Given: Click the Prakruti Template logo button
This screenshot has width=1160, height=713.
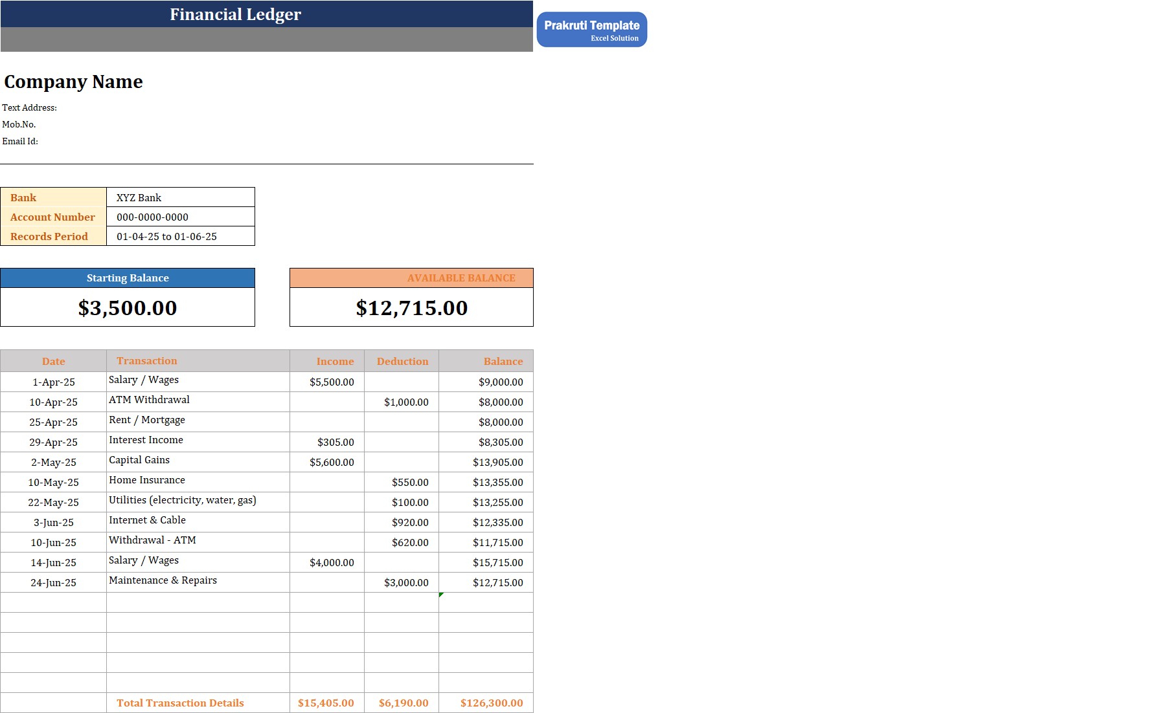Looking at the screenshot, I should click(x=591, y=30).
